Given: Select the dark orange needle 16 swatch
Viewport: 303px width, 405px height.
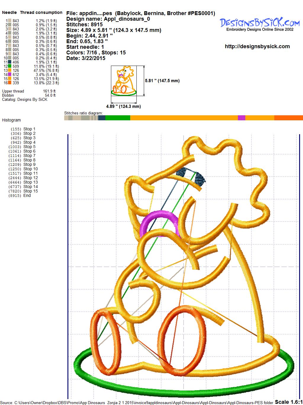Looking at the screenshot, I should point(10,83).
